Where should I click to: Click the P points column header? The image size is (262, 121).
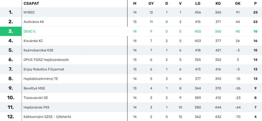click(x=255, y=3)
